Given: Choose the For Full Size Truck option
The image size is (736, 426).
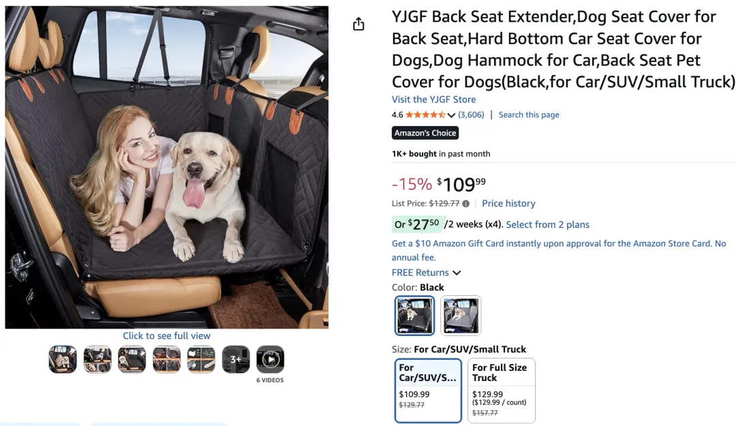Looking at the screenshot, I should pos(501,391).
